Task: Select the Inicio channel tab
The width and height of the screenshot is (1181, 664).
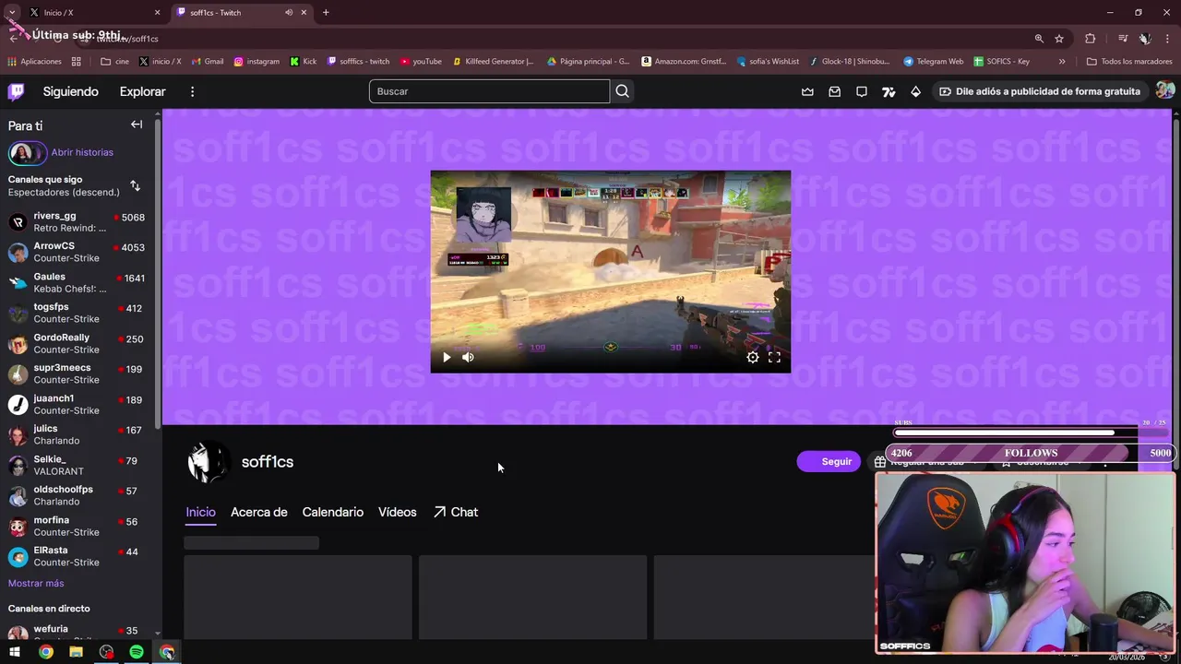Action: click(x=200, y=512)
